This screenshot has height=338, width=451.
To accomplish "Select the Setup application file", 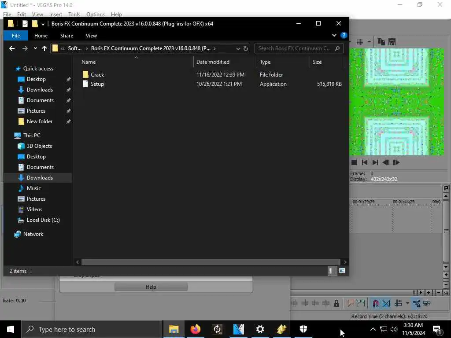I will tap(97, 84).
